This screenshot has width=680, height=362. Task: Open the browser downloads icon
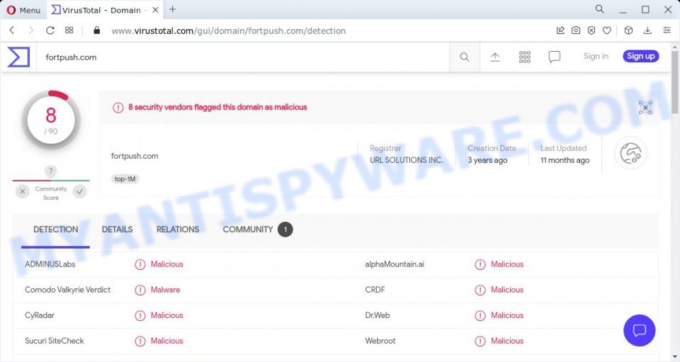(x=647, y=30)
